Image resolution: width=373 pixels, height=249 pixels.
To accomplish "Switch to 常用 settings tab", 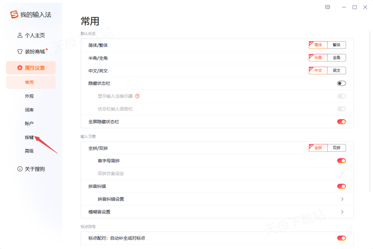I will tap(31, 82).
